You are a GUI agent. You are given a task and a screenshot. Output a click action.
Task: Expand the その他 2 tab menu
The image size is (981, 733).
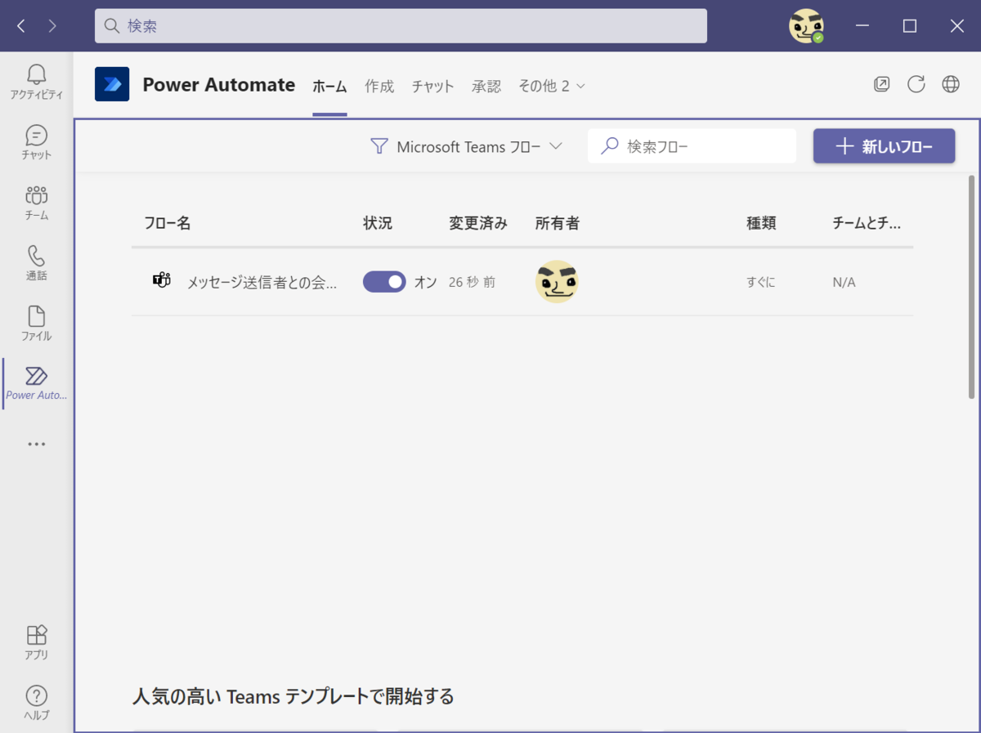point(552,86)
